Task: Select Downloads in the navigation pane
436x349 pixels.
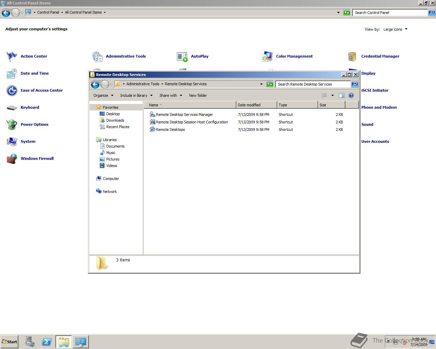Action: click(115, 120)
